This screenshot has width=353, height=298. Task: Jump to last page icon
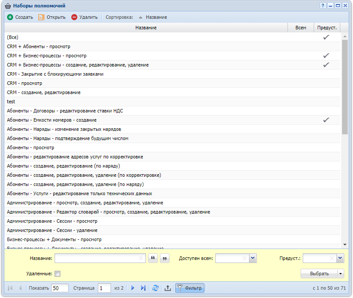point(143,288)
